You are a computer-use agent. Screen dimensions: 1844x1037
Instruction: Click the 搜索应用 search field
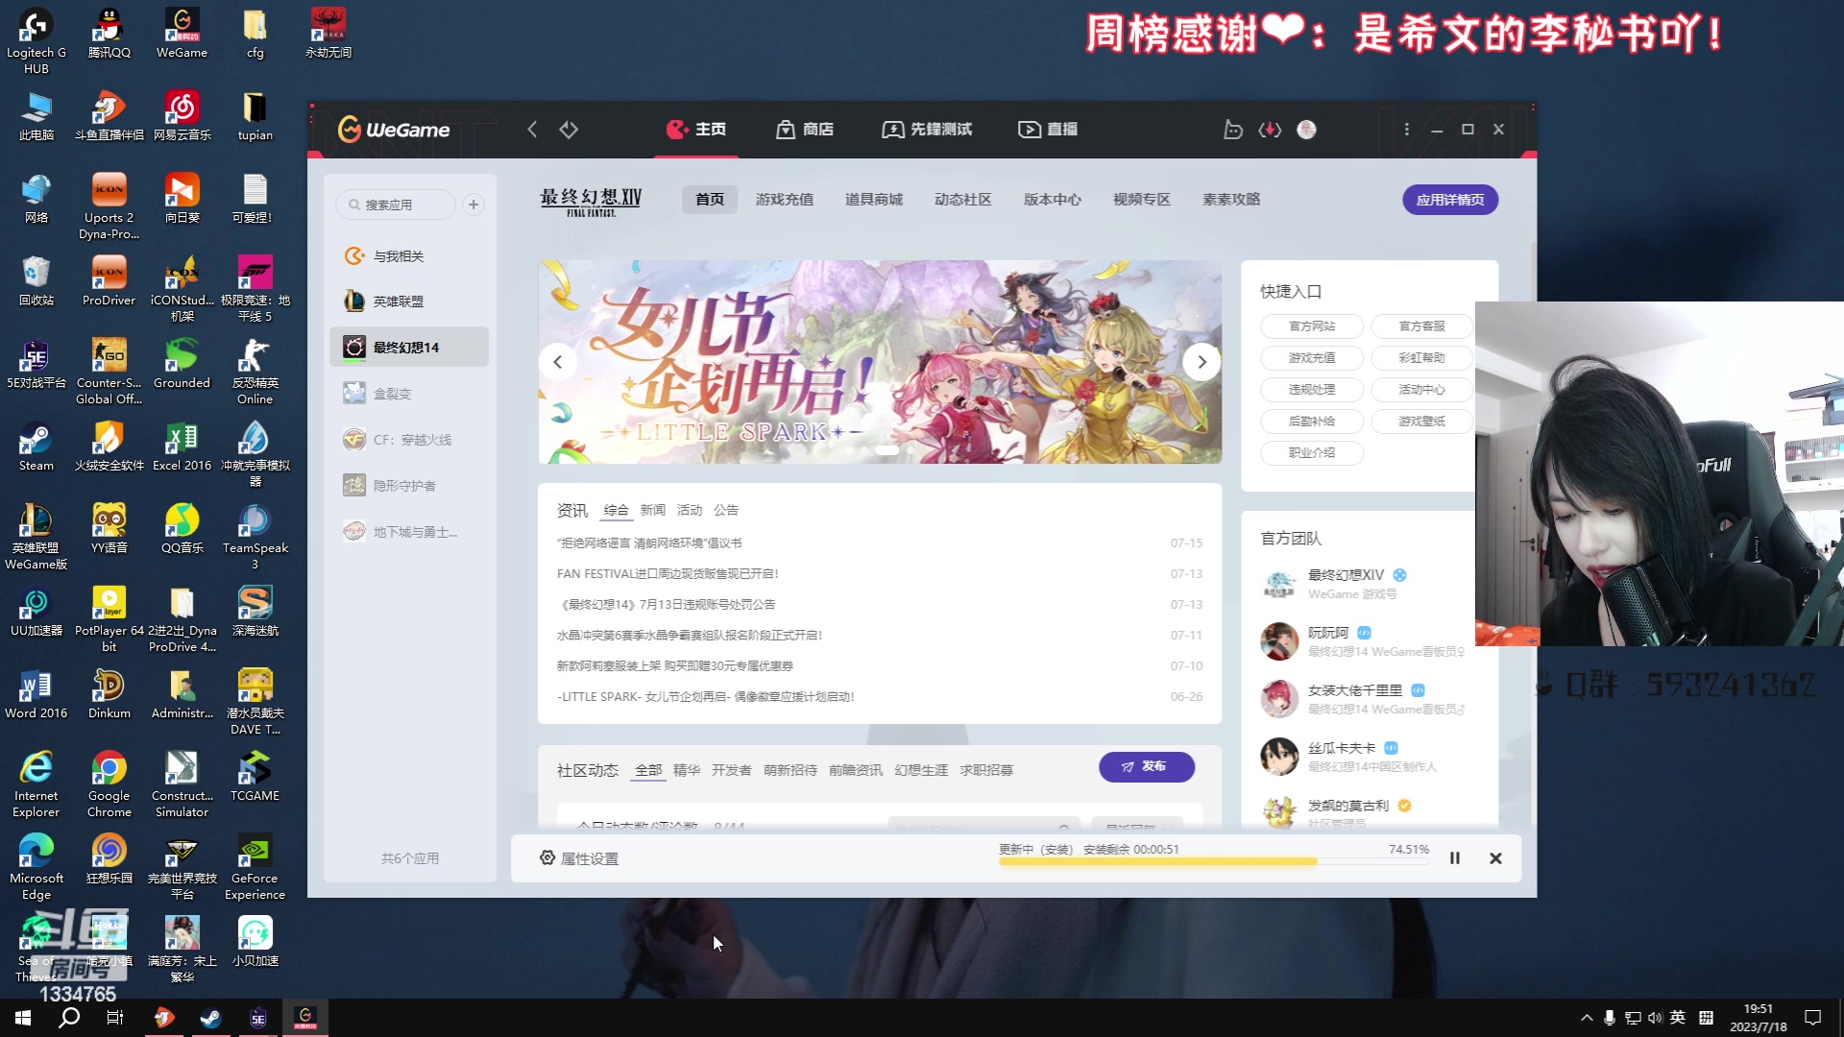(x=396, y=205)
